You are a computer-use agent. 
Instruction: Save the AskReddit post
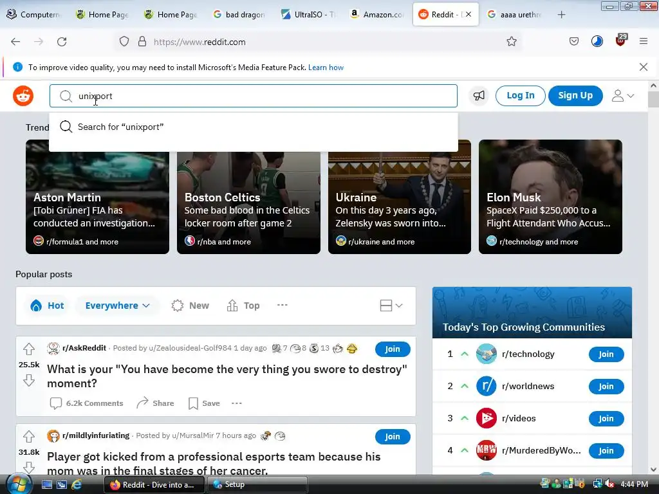tap(204, 403)
